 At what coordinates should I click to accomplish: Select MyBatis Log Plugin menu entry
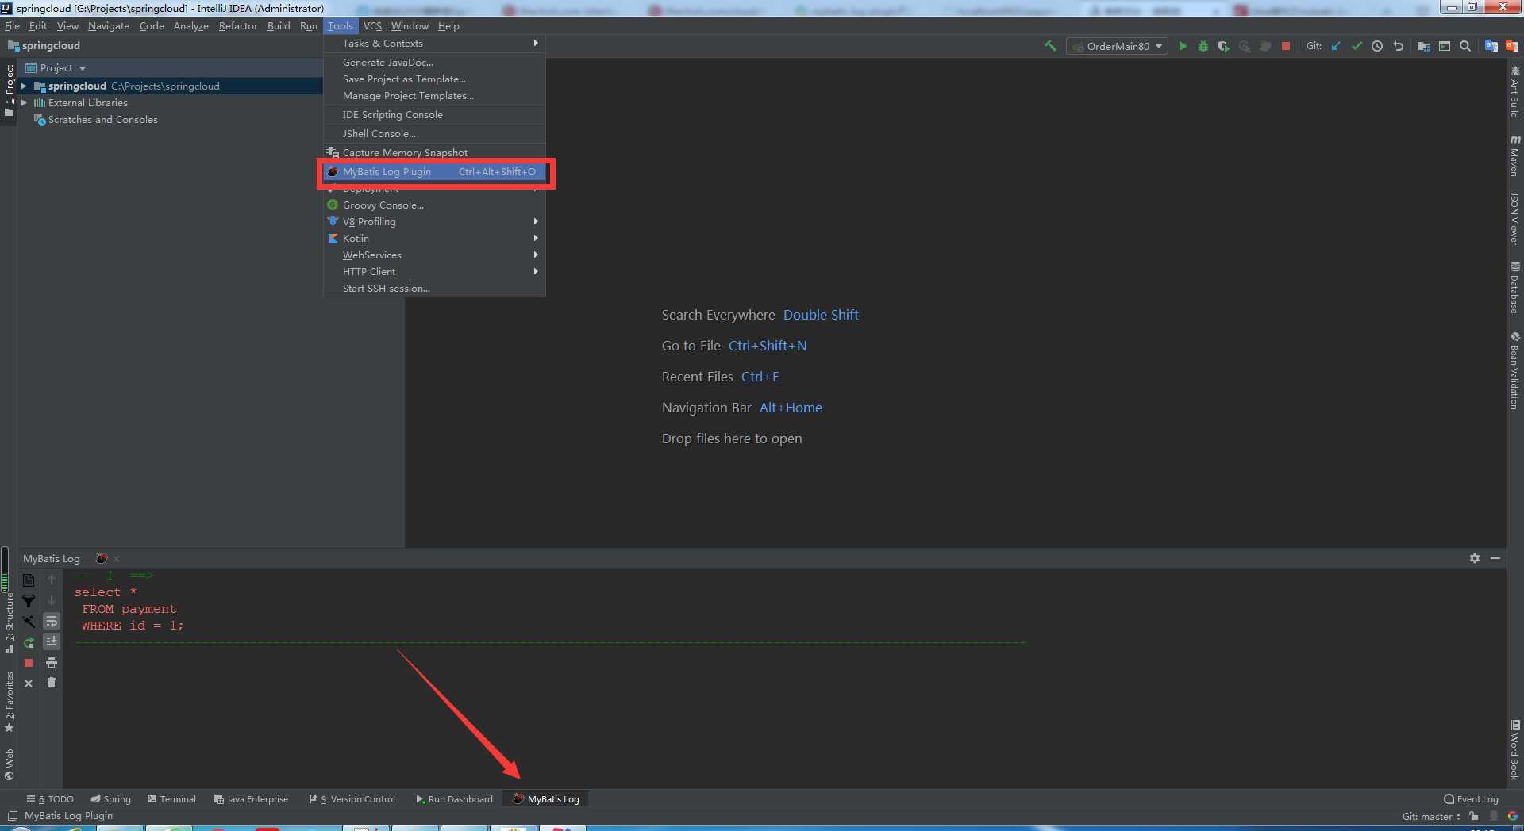point(434,172)
